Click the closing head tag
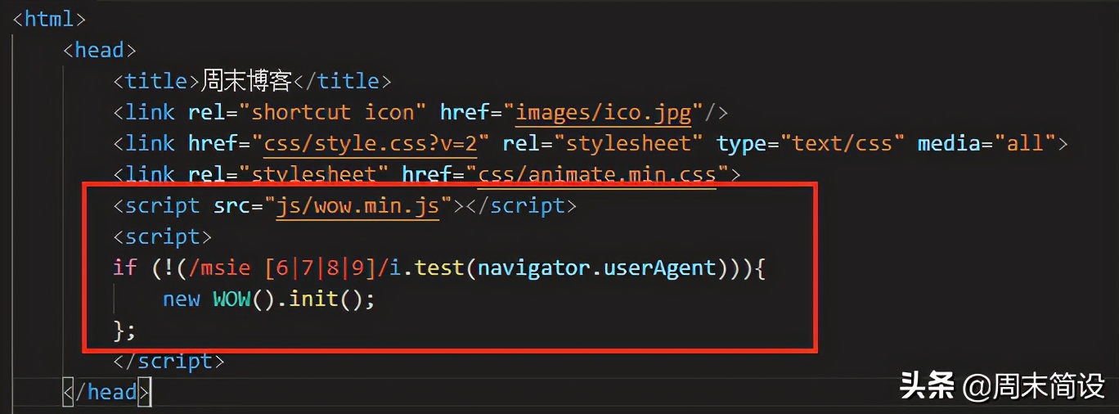This screenshot has height=414, width=1119. point(106,392)
